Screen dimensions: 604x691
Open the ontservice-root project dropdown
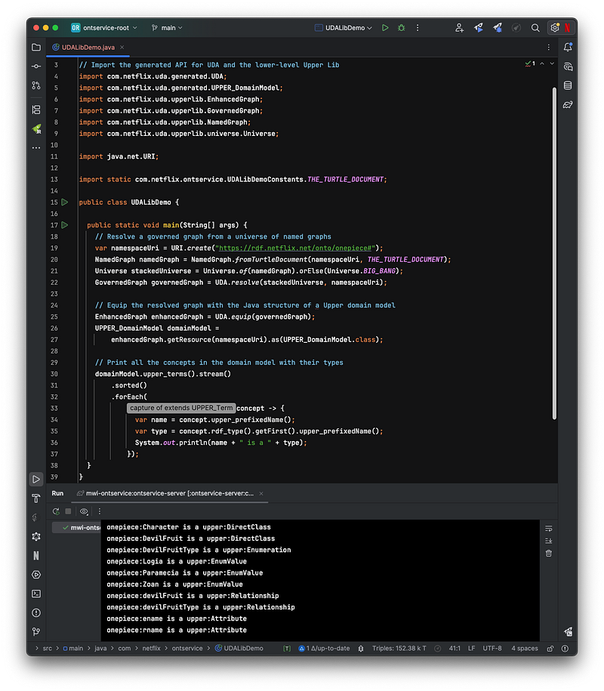point(104,28)
